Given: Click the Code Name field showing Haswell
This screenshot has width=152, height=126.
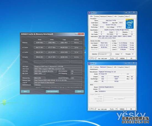Looking at the screenshot, I should pyautogui.click(x=105, y=23).
